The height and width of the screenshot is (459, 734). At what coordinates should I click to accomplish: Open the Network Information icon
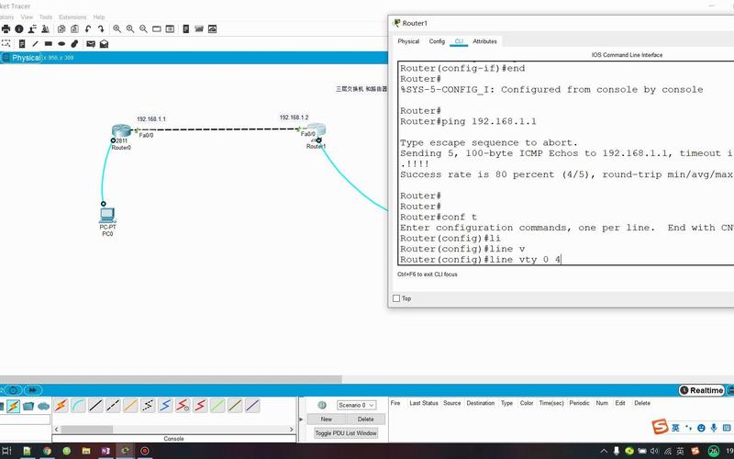coord(19,29)
